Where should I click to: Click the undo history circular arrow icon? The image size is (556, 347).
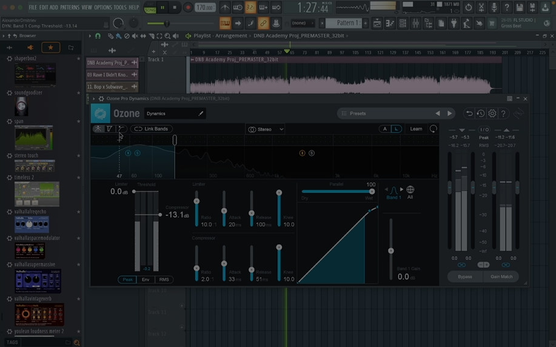point(469,7)
